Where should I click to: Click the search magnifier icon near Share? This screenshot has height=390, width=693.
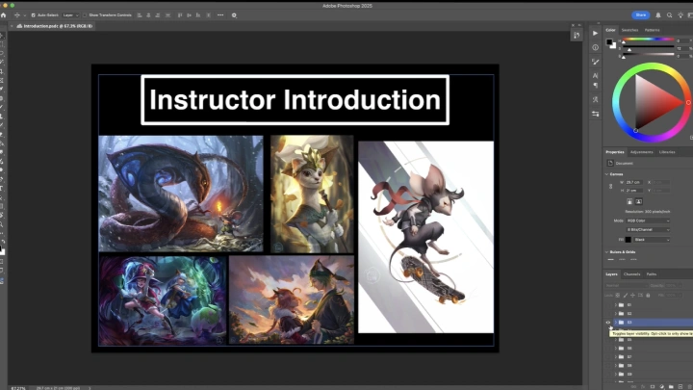tap(670, 15)
